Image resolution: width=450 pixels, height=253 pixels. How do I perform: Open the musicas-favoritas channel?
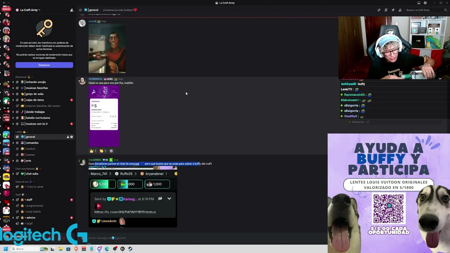[44, 88]
